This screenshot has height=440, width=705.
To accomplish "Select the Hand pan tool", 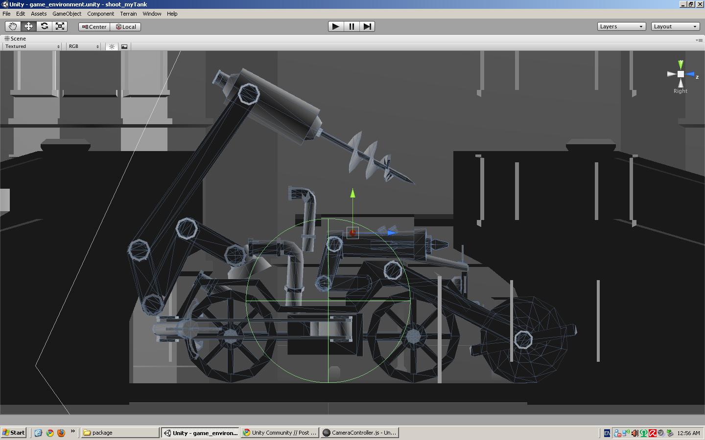I will point(13,26).
